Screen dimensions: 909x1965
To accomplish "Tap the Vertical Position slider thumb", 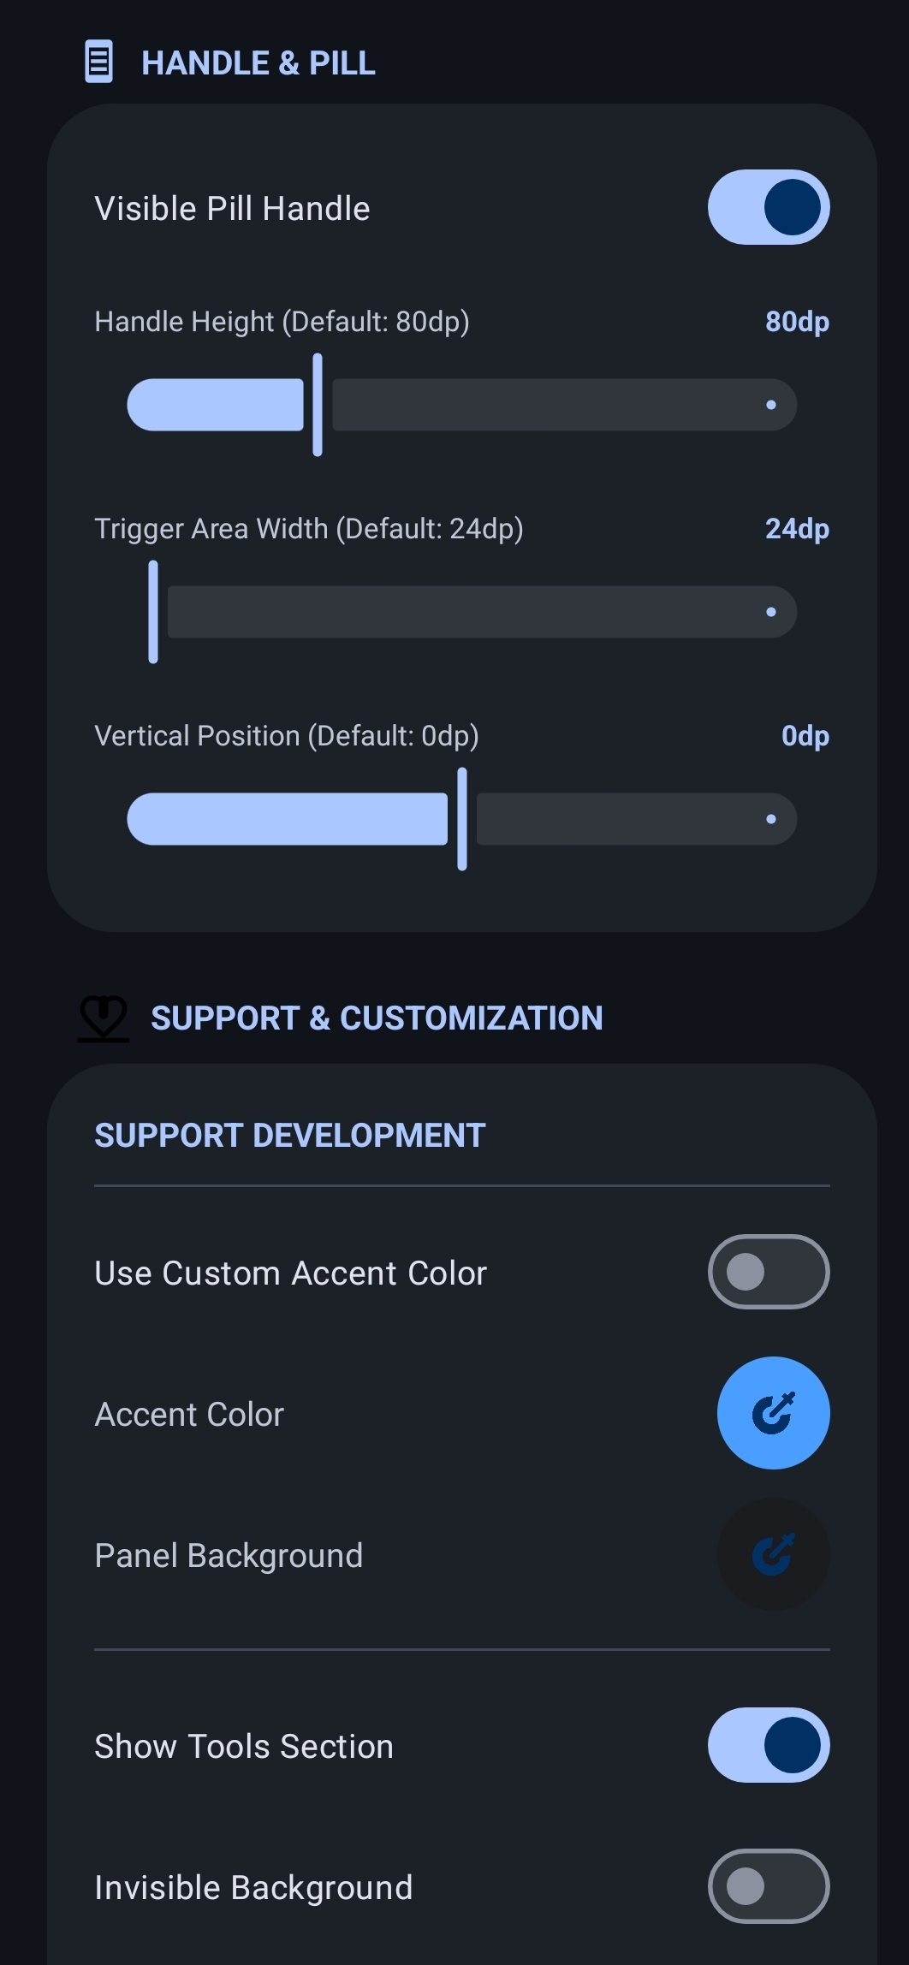I will click(x=462, y=819).
